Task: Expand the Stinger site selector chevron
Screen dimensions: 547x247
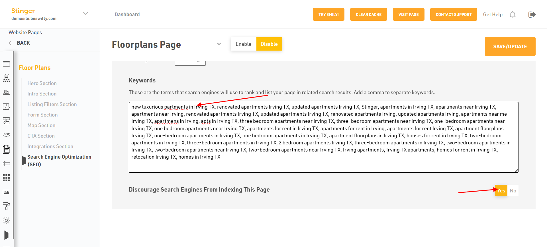Action: tap(85, 13)
